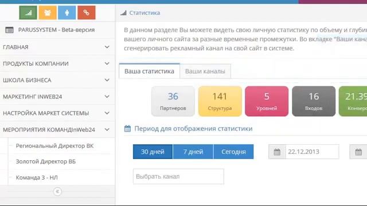
Task: Click PARUSSYSTEM - Beta-версия title
Action: [56, 30]
